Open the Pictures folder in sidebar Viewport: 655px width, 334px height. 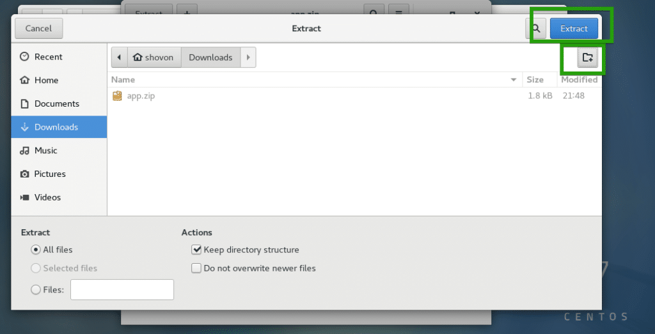tap(50, 174)
